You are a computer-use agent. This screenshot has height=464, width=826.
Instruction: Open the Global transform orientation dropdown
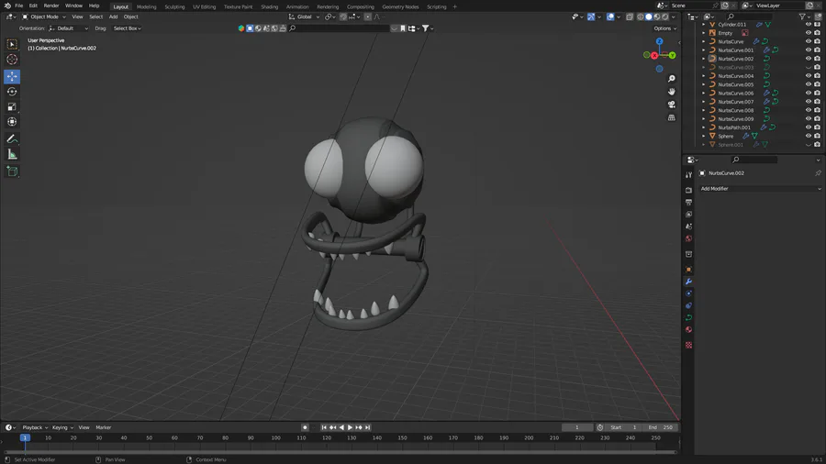pyautogui.click(x=304, y=17)
